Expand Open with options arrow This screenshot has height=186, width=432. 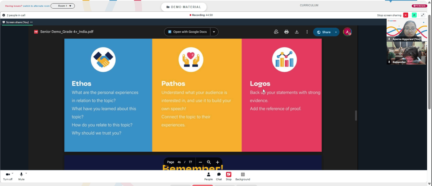point(214,32)
